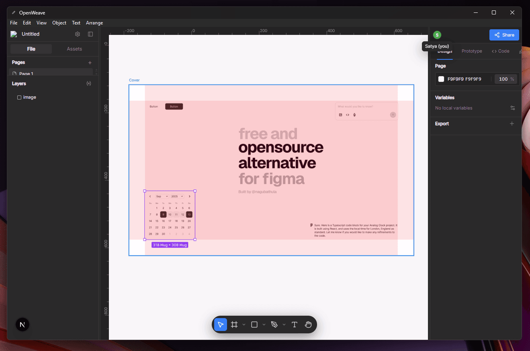Toggle the image layer checkbox icon

(19, 97)
